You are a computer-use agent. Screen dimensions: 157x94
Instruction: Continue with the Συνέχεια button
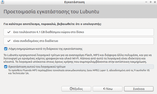click(x=139, y=89)
